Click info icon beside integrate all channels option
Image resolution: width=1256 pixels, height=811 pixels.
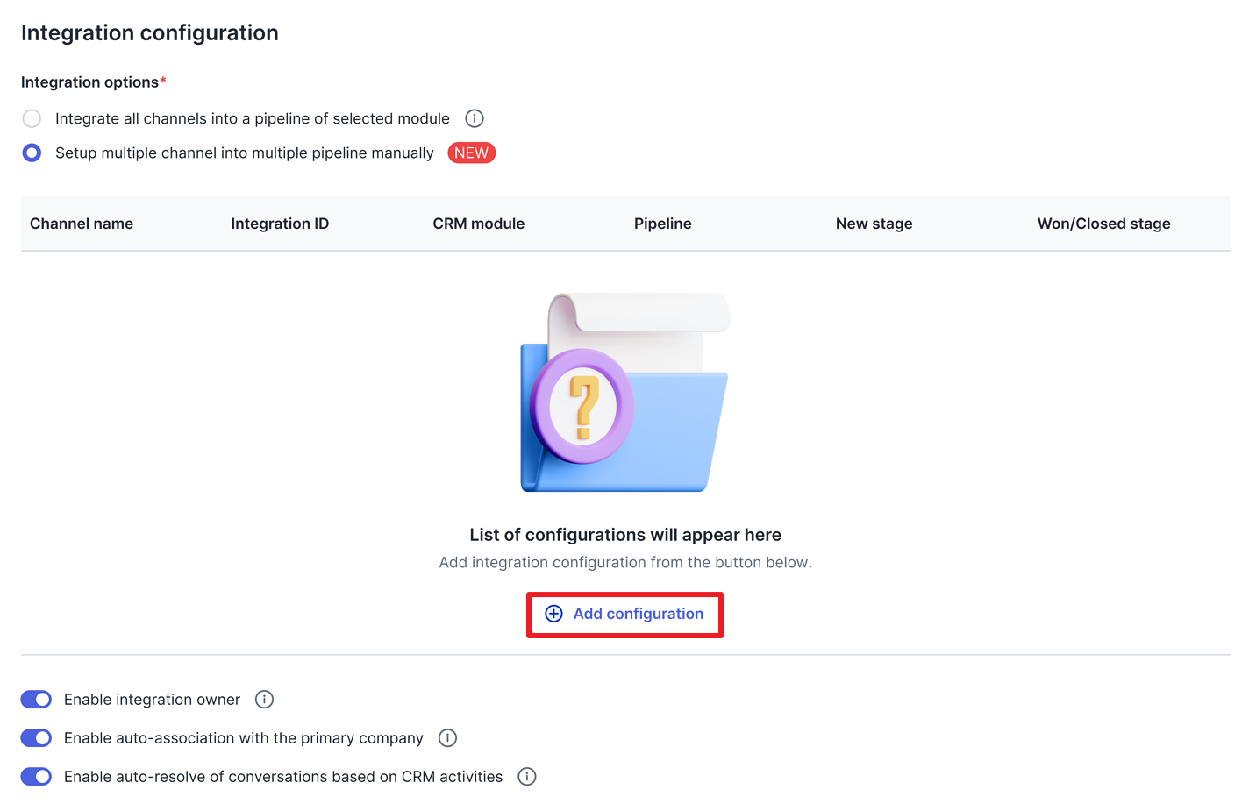475,118
